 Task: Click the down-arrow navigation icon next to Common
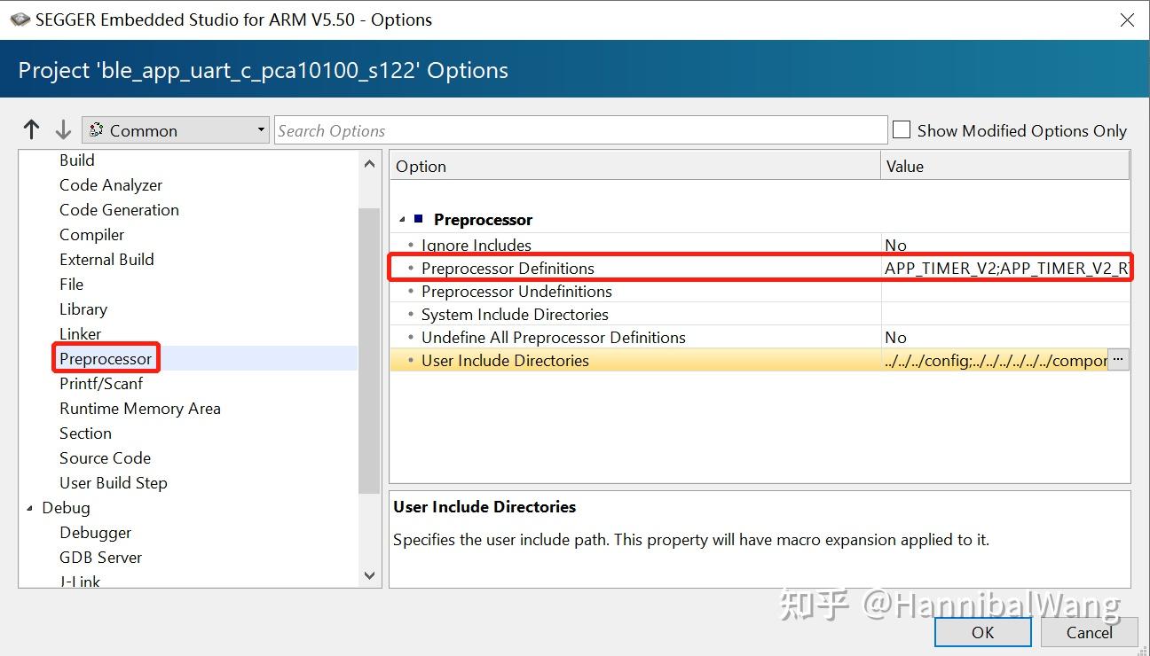pos(63,129)
